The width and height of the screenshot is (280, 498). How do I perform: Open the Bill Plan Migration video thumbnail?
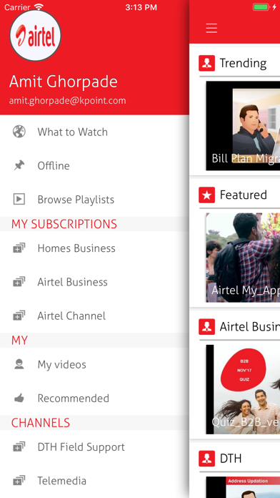[243, 126]
